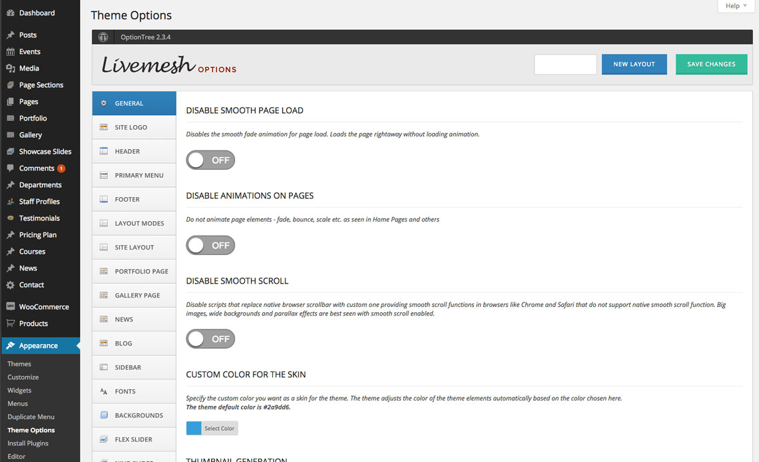Open the skin color picker via Select Color
Viewport: 759px width, 462px height.
coord(220,428)
